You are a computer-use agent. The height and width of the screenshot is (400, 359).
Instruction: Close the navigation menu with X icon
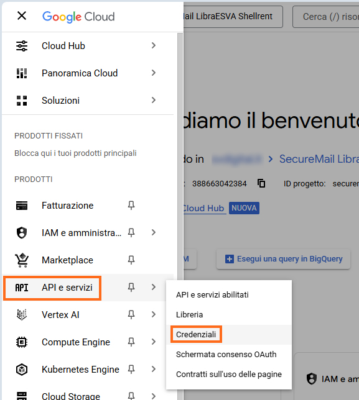(22, 16)
